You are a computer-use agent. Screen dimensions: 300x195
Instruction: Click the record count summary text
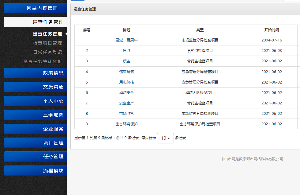point(107,138)
